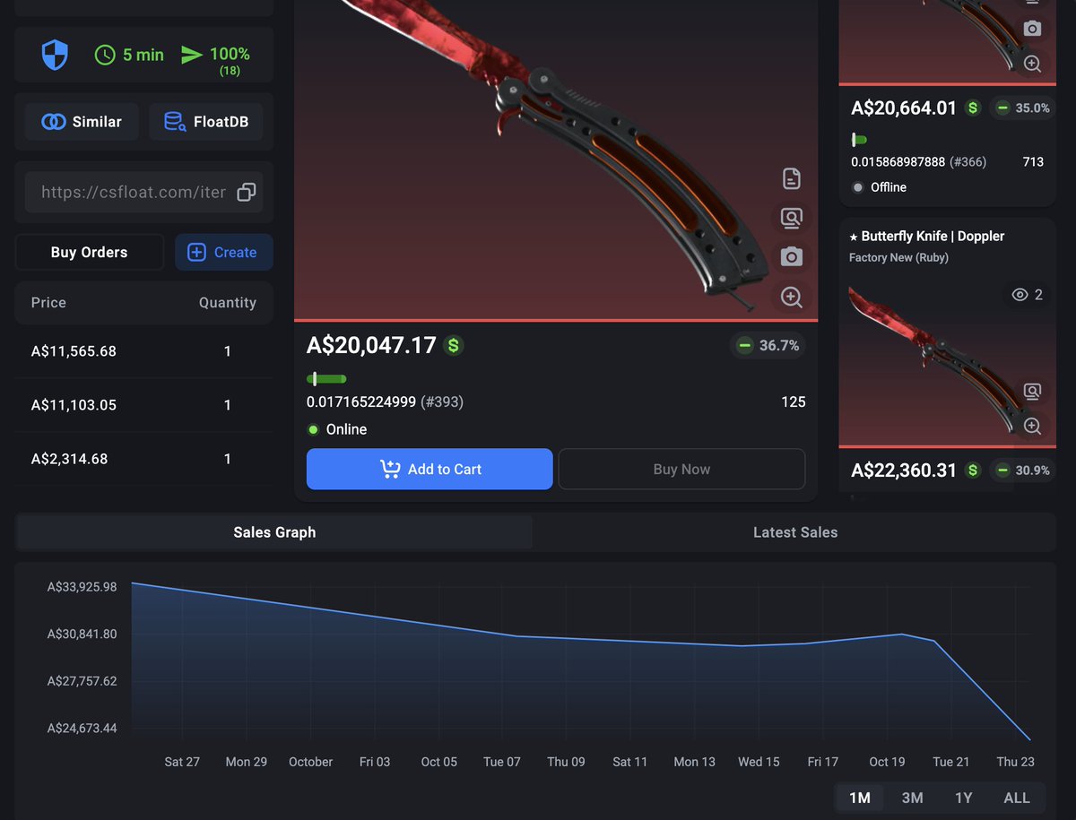
Task: Click float value 0.017165224999 (#393)
Action: pos(385,401)
